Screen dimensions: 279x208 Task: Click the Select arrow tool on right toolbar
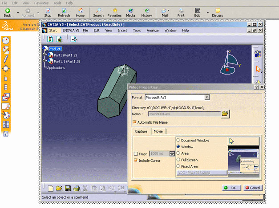point(258,69)
